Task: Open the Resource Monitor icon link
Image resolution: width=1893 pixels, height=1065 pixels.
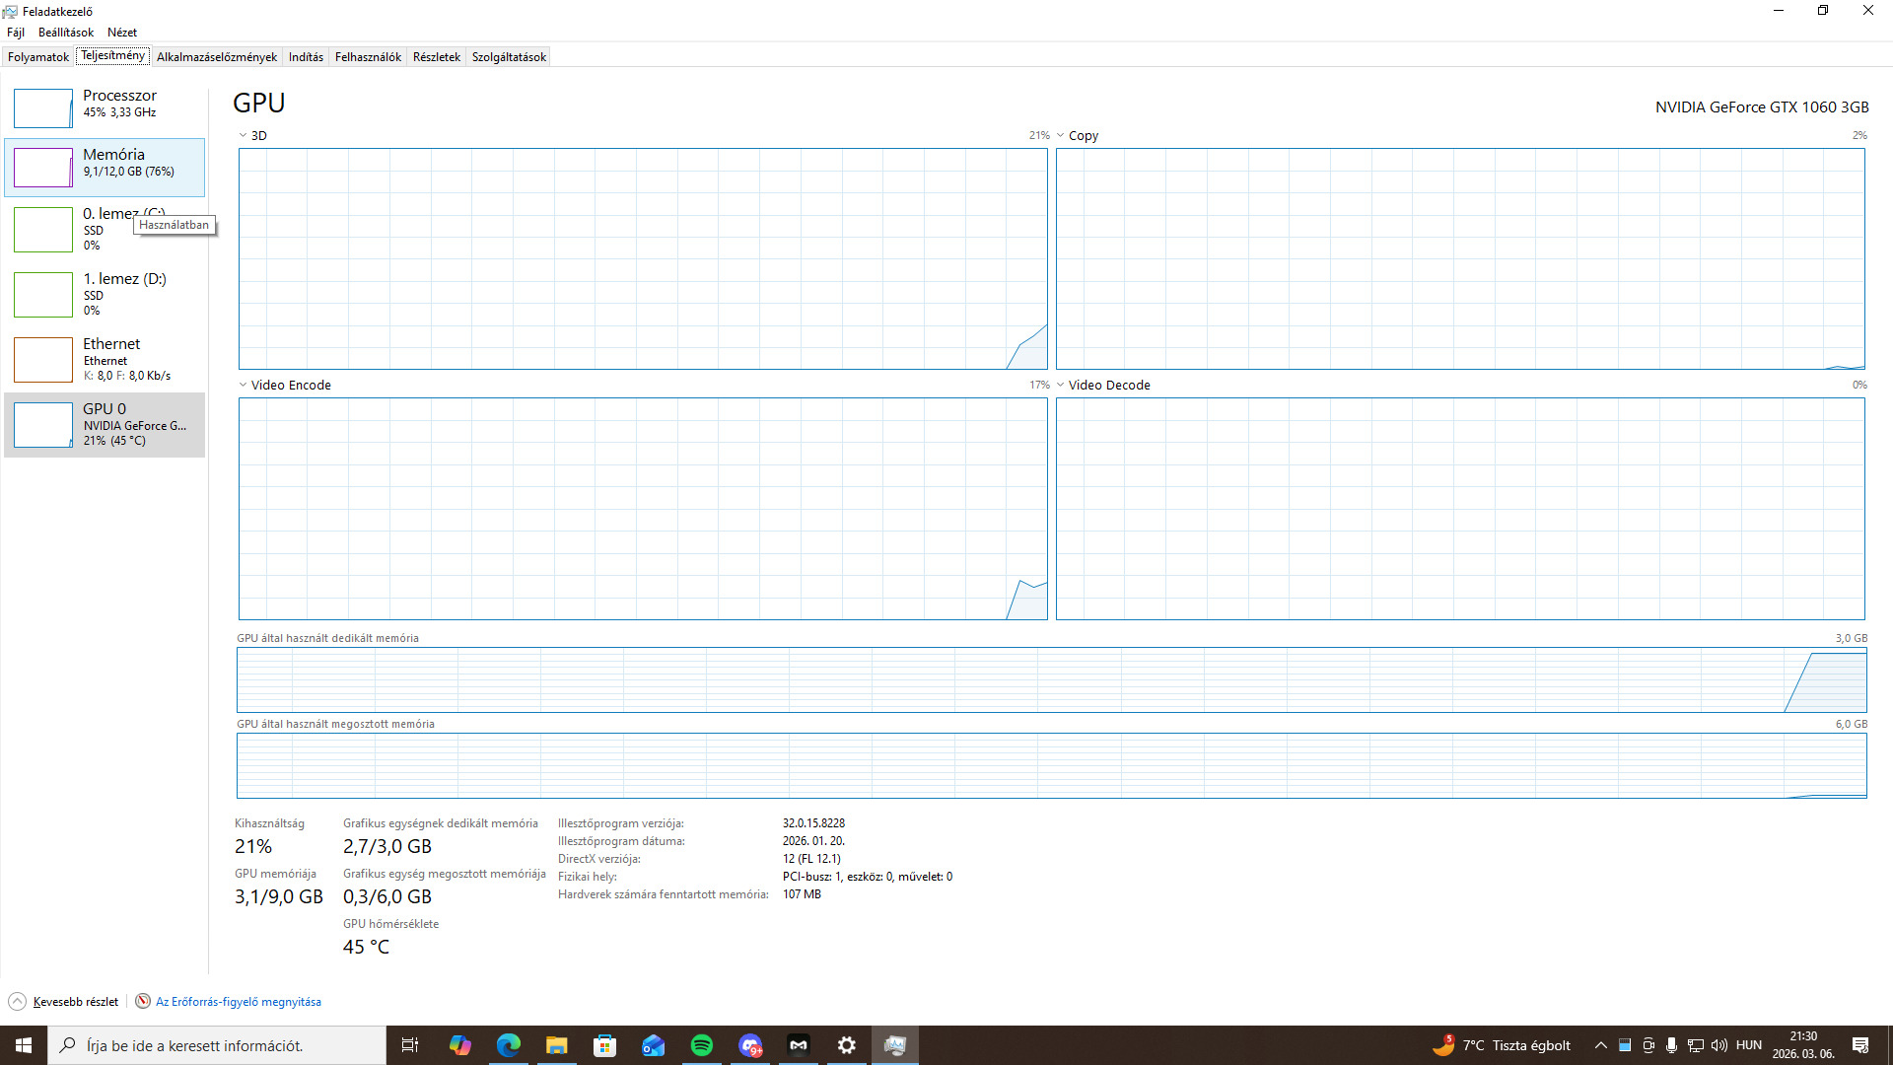Action: pos(143,1001)
